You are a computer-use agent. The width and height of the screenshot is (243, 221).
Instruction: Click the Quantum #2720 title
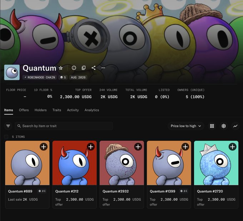210,191
